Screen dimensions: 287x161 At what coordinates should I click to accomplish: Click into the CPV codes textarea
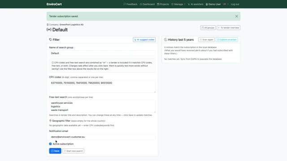(x=102, y=86)
